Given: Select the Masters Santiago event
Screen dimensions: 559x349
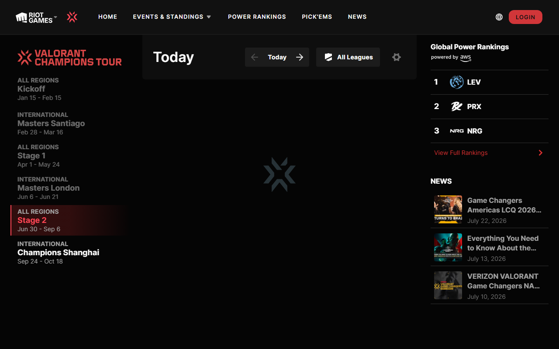Looking at the screenshot, I should 70,123.
